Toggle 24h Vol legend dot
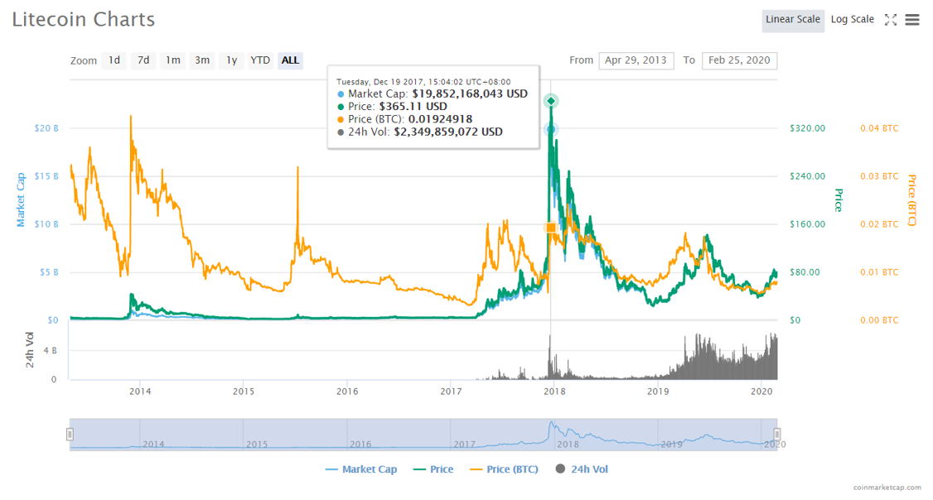 click(560, 469)
